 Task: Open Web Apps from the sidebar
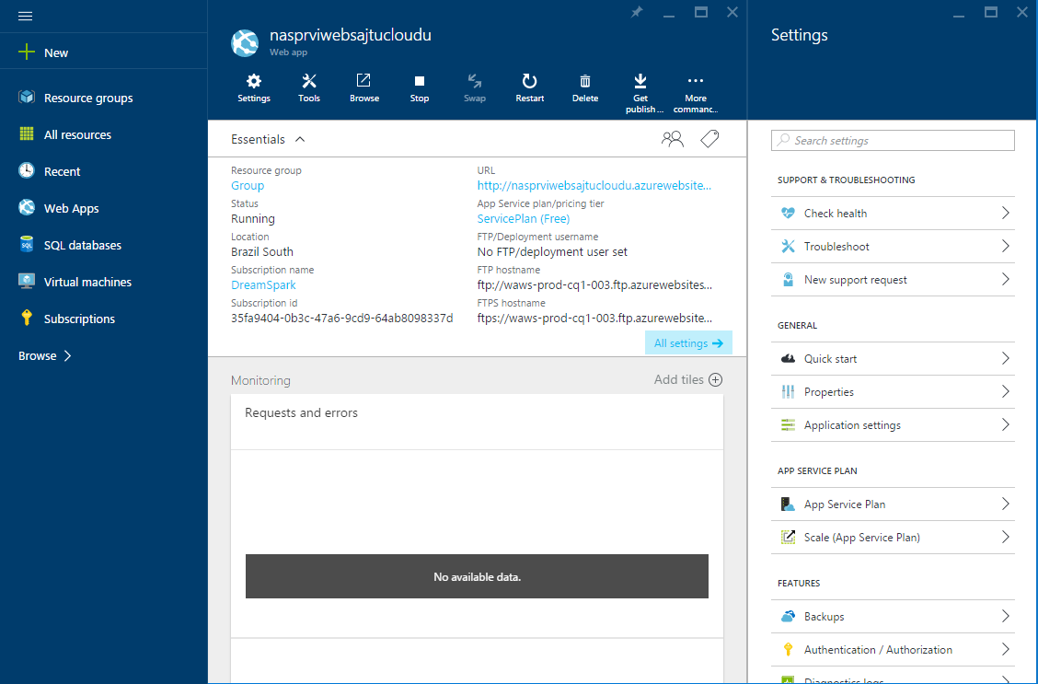pyautogui.click(x=71, y=208)
